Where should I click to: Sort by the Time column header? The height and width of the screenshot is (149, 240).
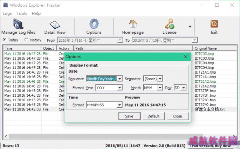22,48
